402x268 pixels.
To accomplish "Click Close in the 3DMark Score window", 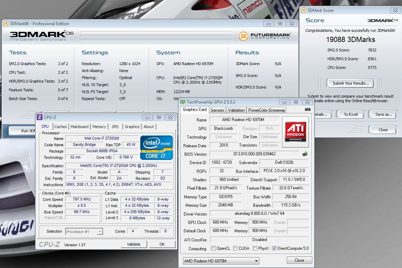I will coord(383,130).
